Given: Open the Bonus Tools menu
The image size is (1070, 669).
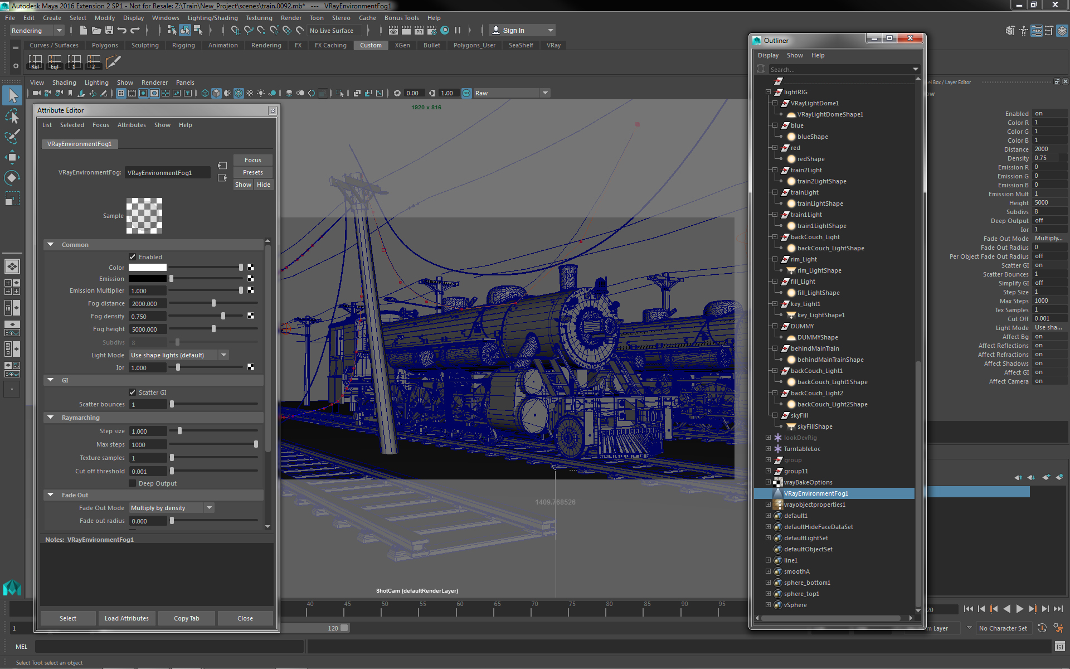Looking at the screenshot, I should point(401,18).
